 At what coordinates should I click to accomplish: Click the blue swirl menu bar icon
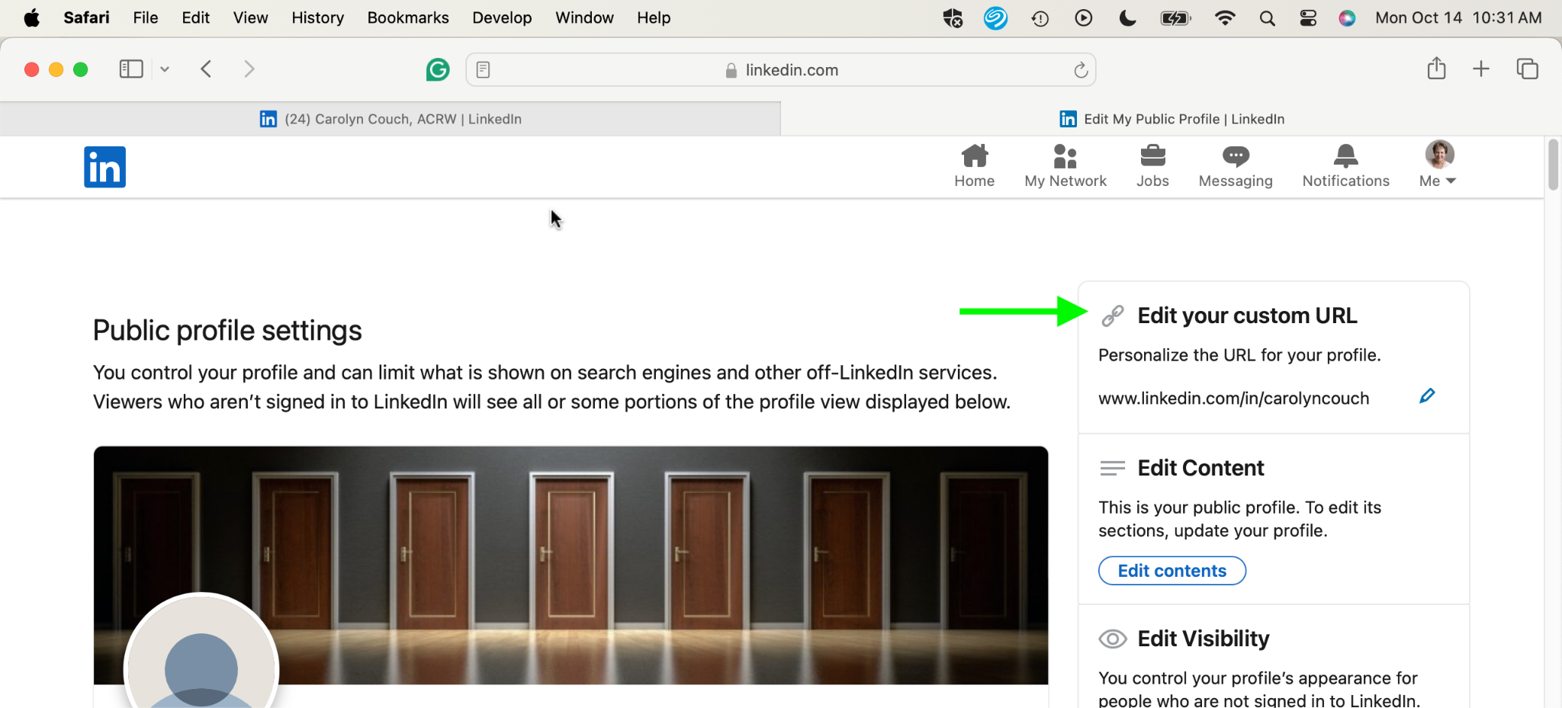(x=995, y=18)
